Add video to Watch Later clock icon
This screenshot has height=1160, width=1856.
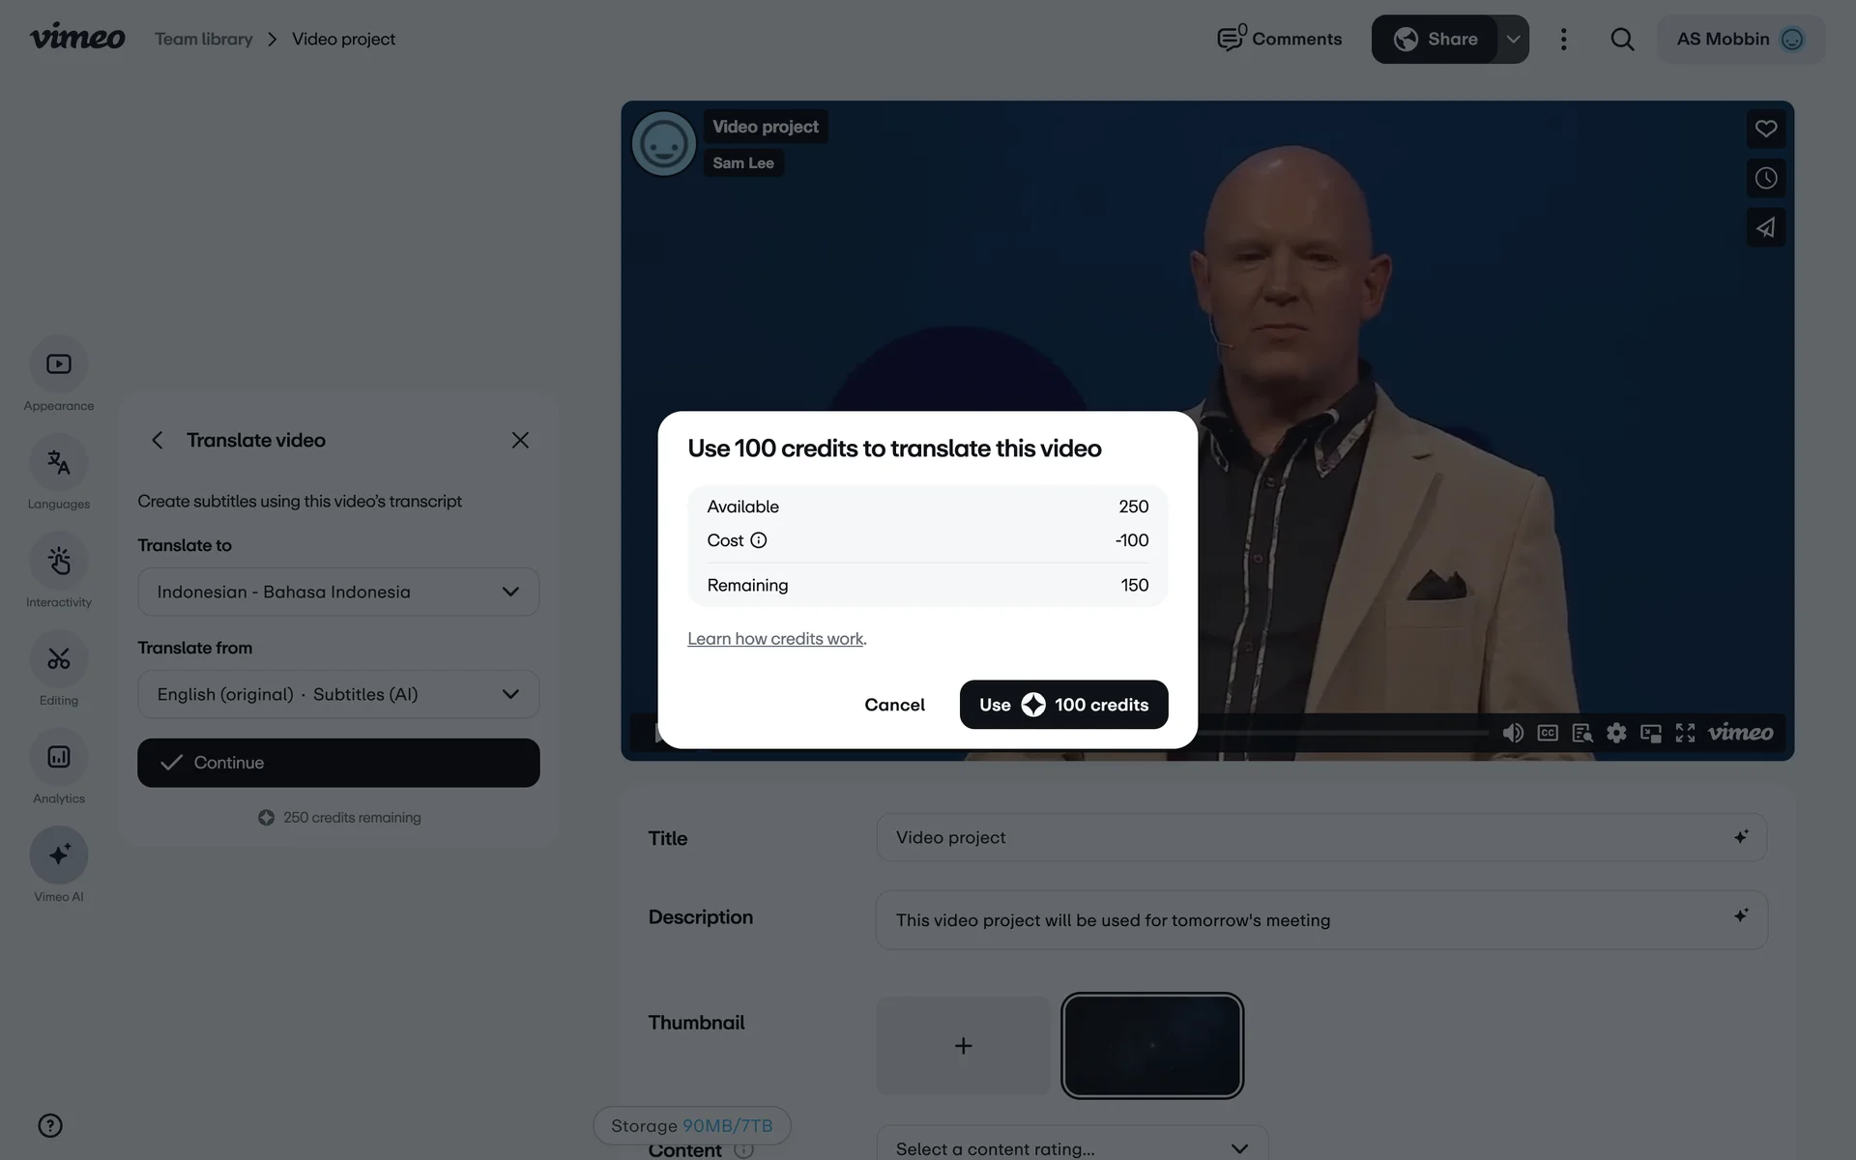(x=1766, y=178)
